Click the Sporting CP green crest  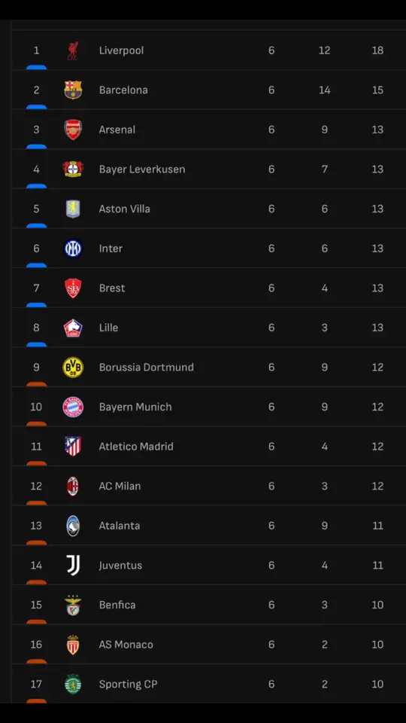73,684
